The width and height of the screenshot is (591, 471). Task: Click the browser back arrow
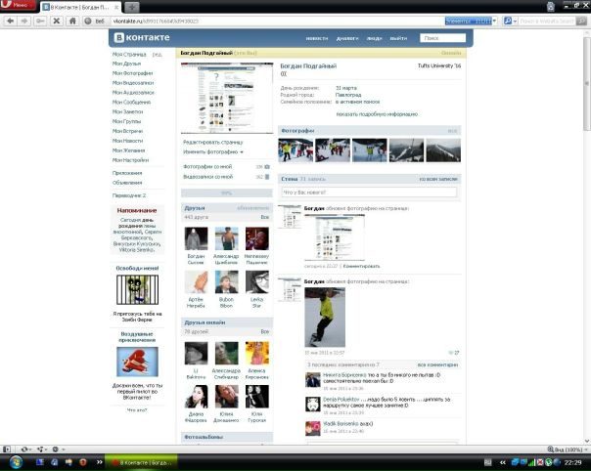coord(8,20)
